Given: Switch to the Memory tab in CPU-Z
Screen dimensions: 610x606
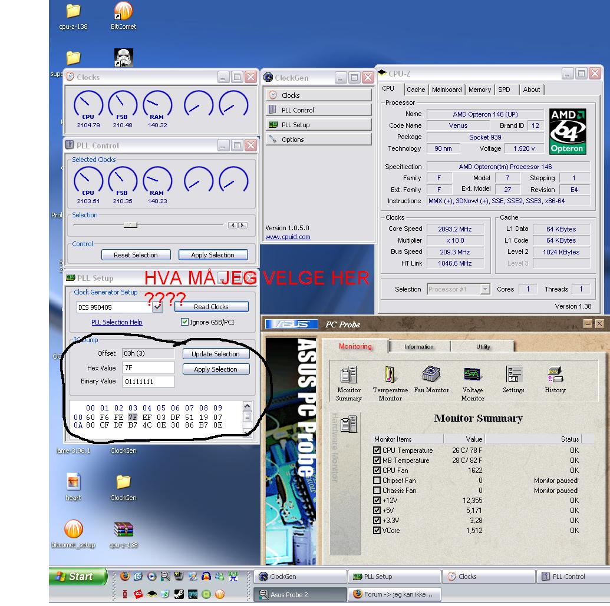Looking at the screenshot, I should (480, 90).
